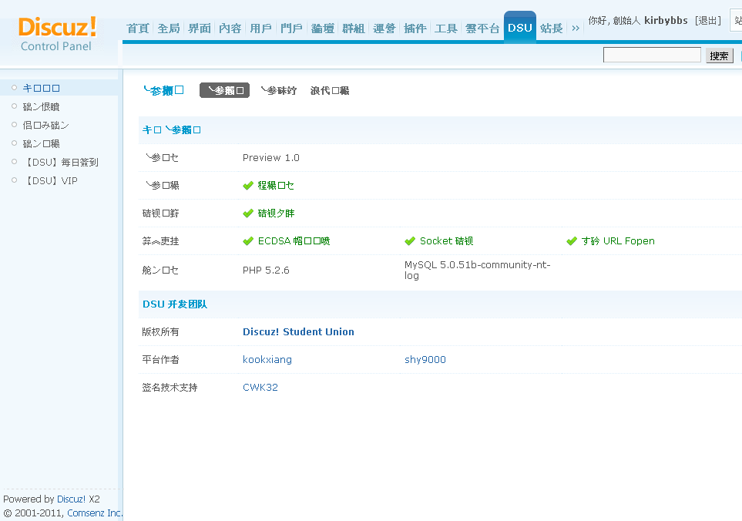This screenshot has height=521, width=742.
Task: Click bullet icon beside 【DSU】VIP sidebar item
Action: click(x=13, y=180)
